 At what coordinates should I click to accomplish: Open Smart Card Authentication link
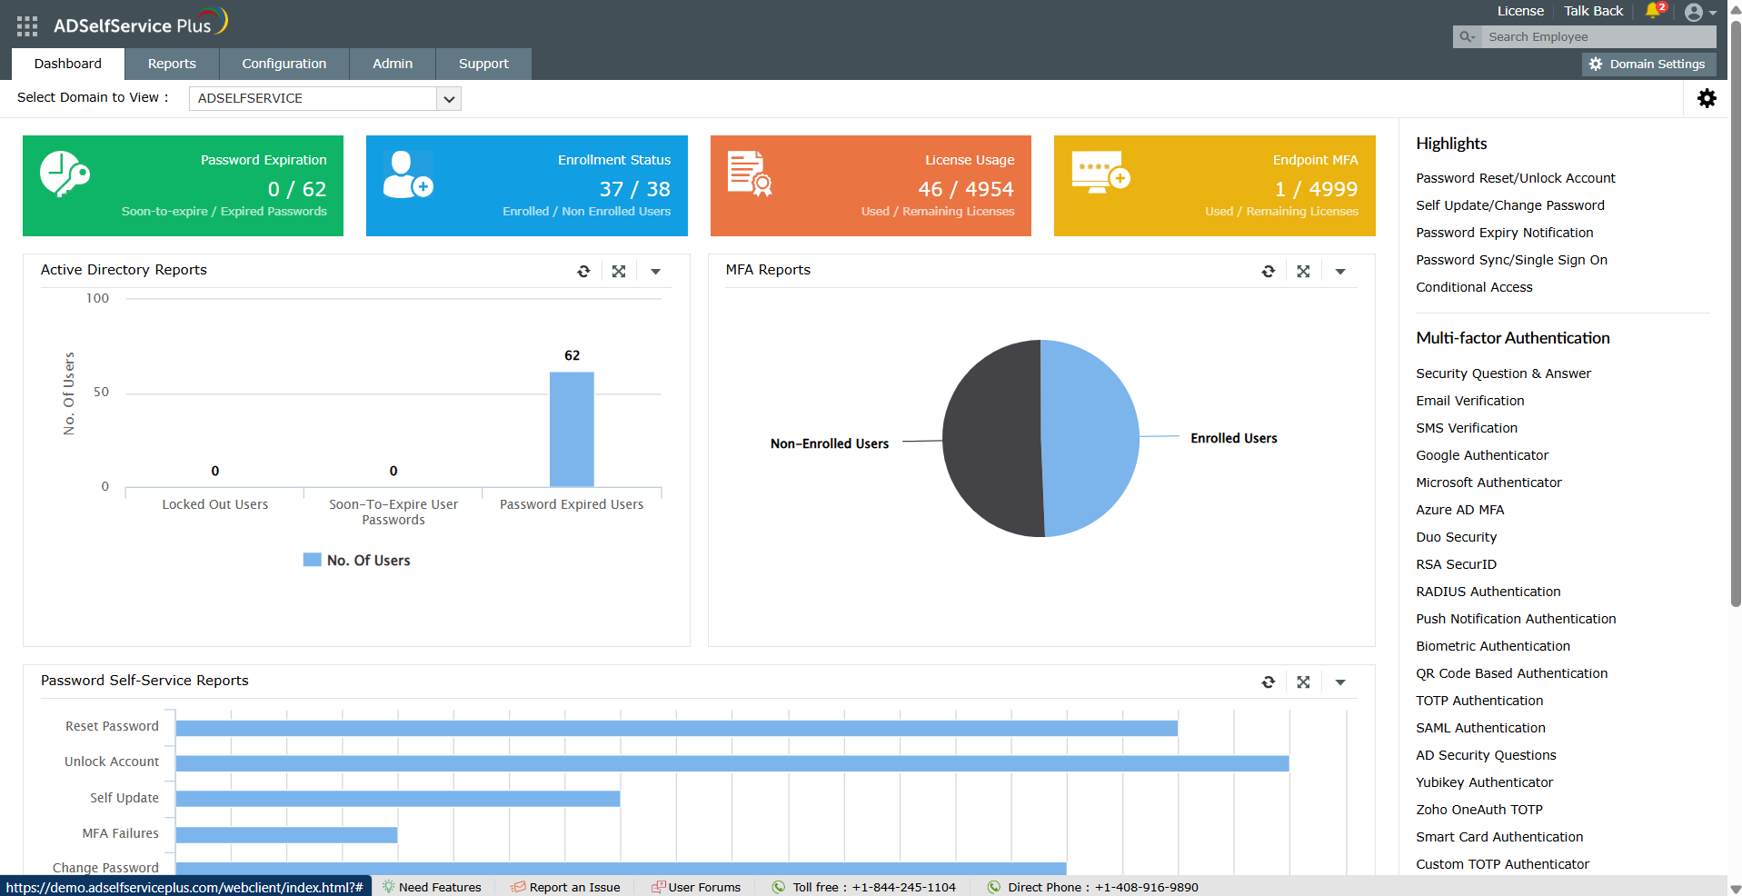tap(1499, 837)
